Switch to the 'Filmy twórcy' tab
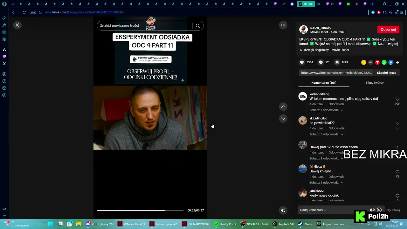Viewport: 407px width, 229px height. point(375,83)
